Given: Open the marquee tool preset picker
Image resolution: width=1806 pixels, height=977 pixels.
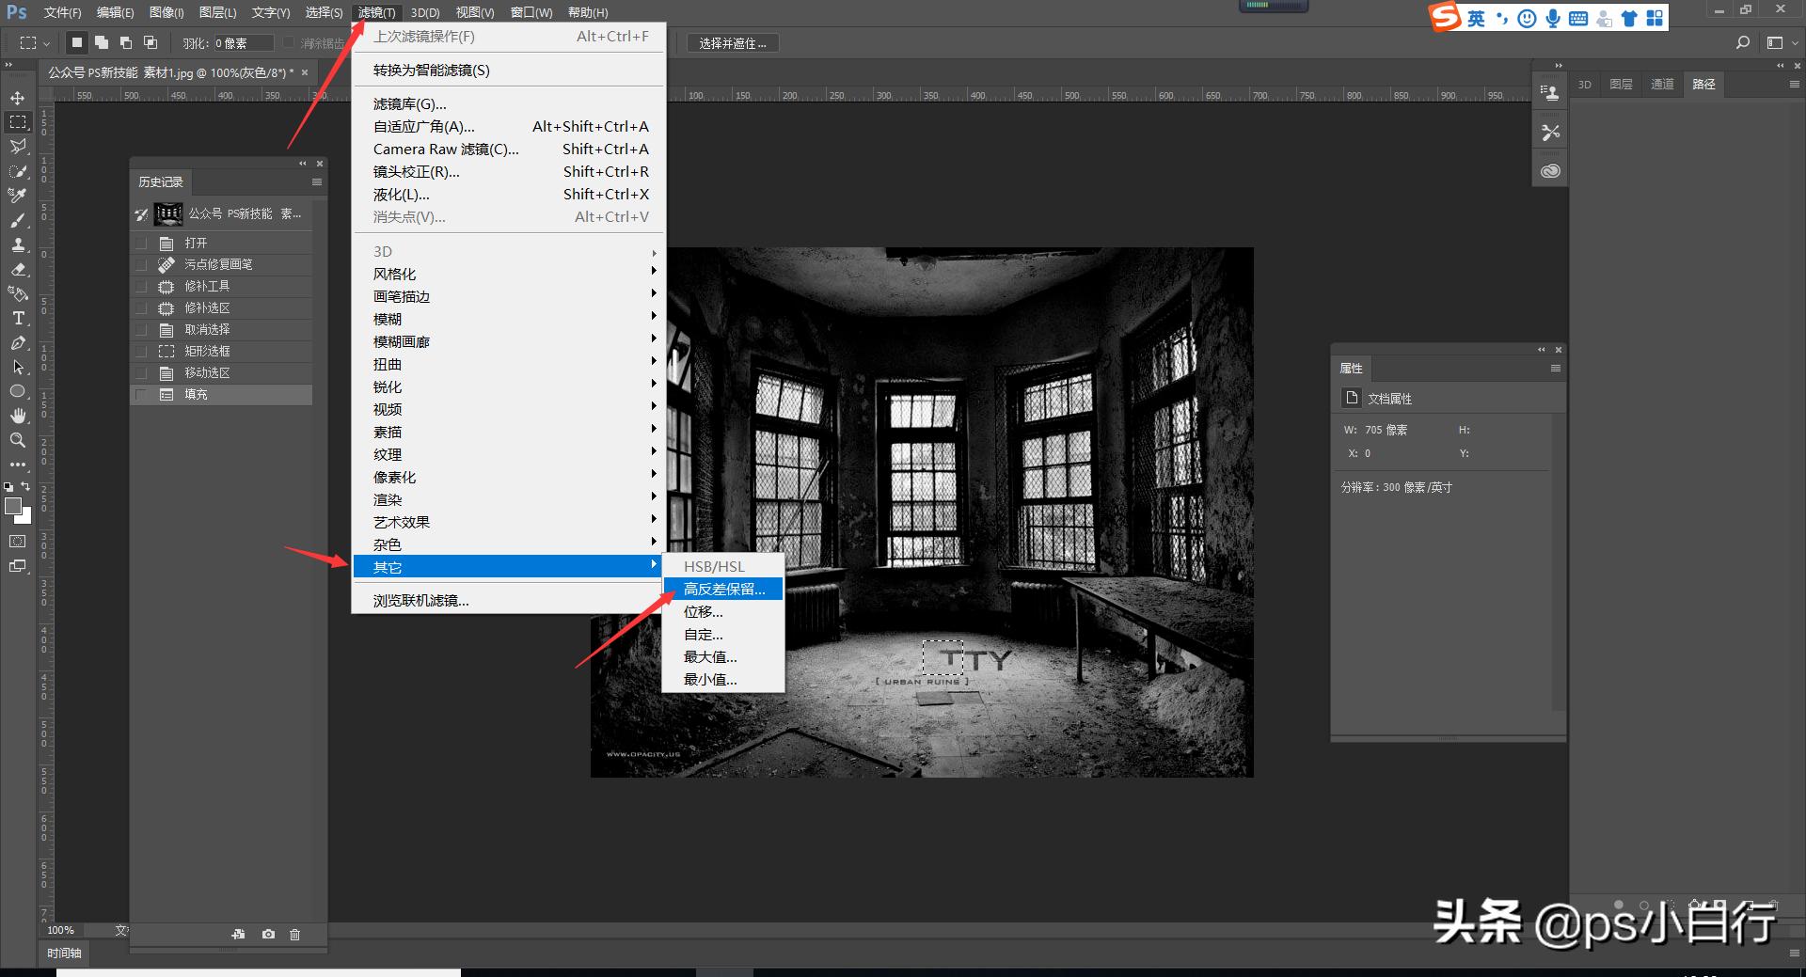Looking at the screenshot, I should pyautogui.click(x=35, y=43).
